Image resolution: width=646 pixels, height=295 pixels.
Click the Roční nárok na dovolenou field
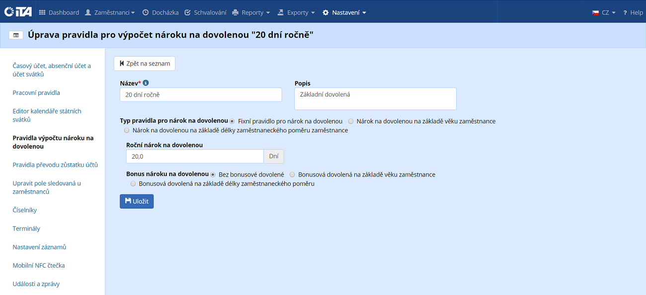195,156
